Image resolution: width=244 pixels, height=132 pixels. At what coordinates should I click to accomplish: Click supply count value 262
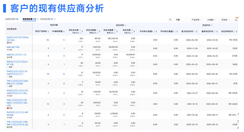[81, 38]
